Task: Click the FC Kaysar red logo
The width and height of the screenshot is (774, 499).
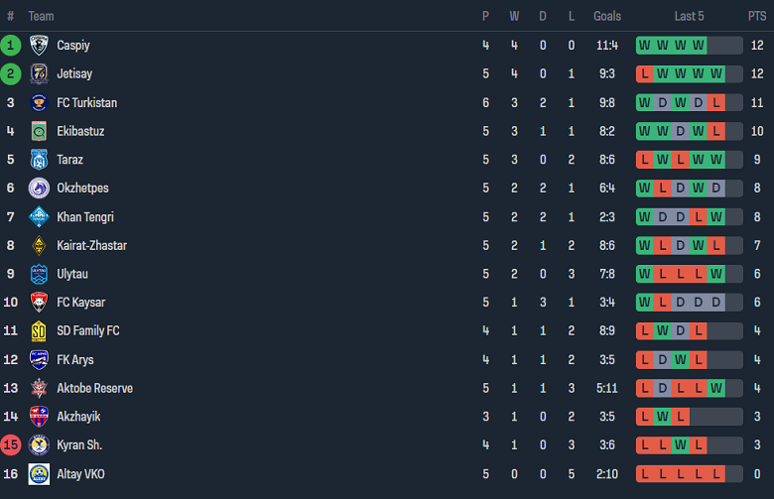Action: click(39, 303)
